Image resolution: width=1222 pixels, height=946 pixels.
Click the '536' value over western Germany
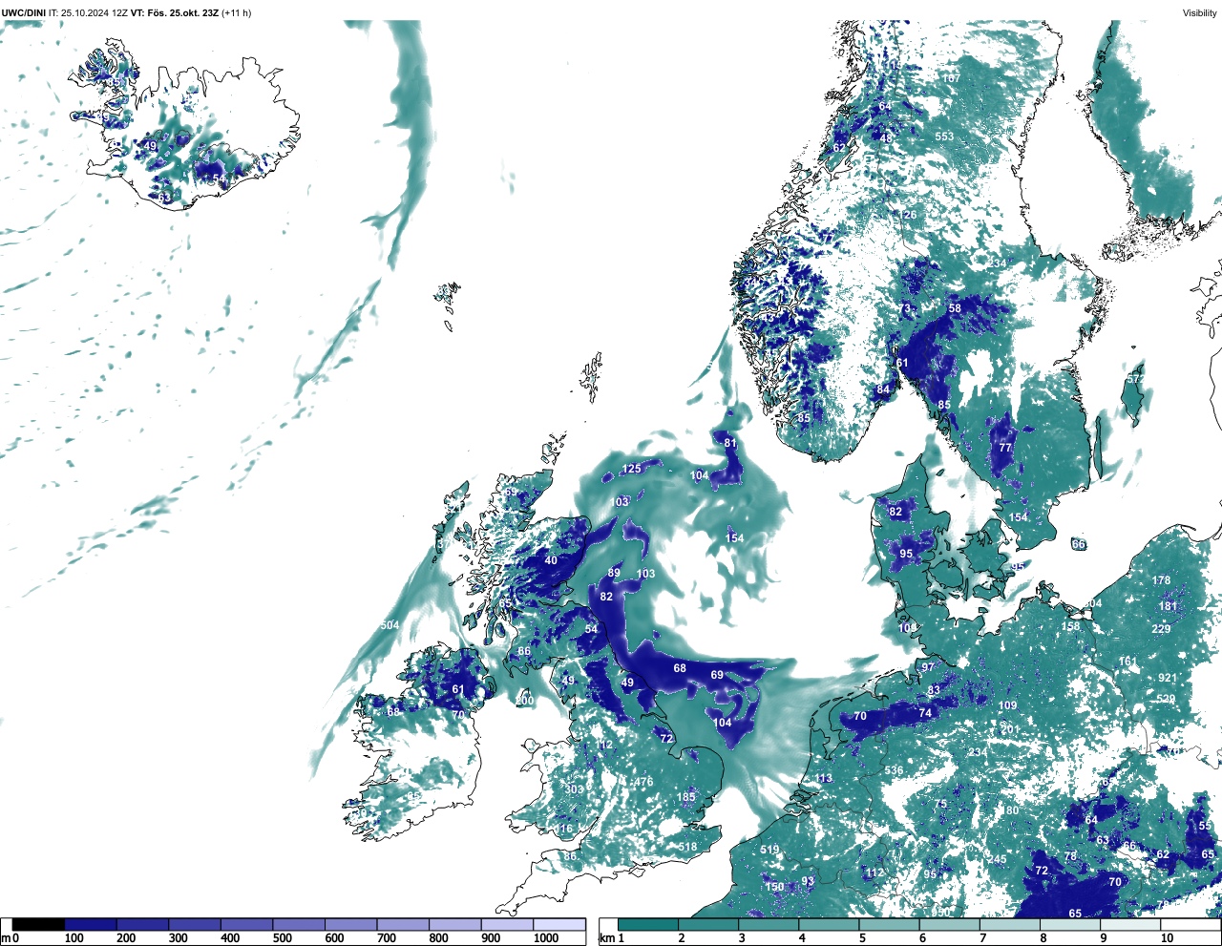click(894, 770)
